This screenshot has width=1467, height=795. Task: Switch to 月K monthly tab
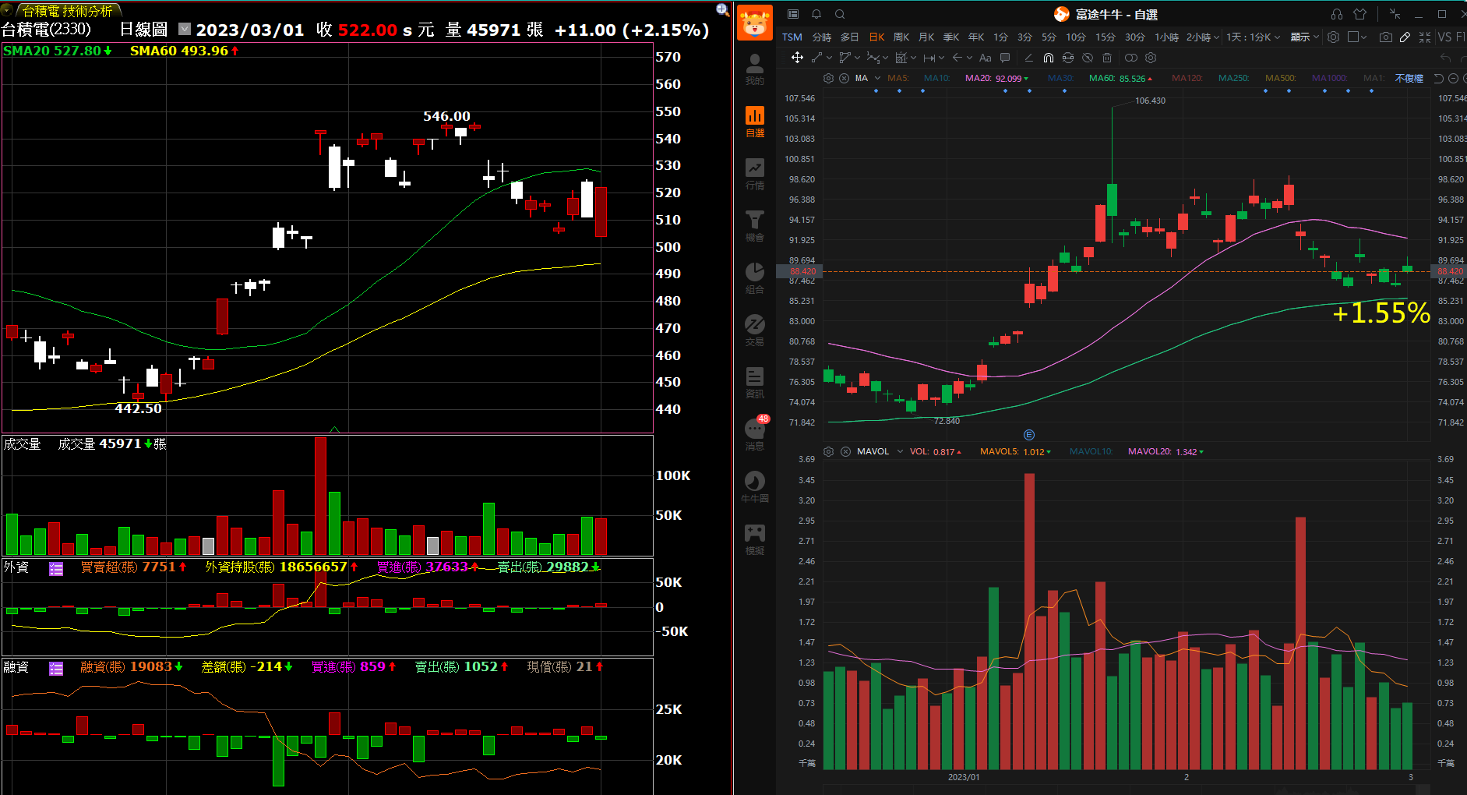[926, 37]
